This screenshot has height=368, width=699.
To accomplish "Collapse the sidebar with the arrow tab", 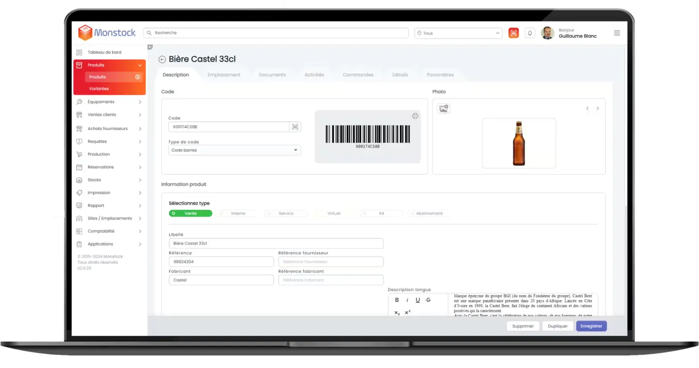I will pyautogui.click(x=150, y=47).
